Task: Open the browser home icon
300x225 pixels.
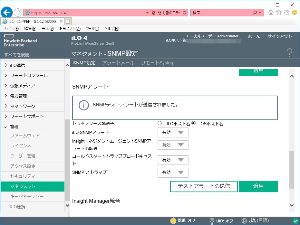Action: pos(271,13)
